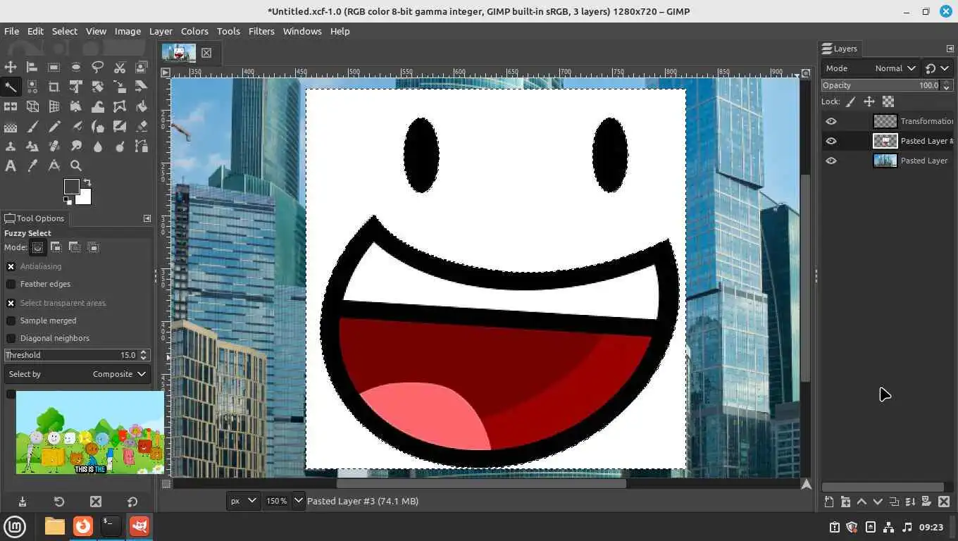Select the Heal tool
This screenshot has width=958, height=541.
(x=54, y=147)
